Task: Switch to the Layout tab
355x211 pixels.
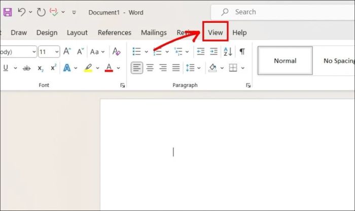Action: (x=77, y=32)
